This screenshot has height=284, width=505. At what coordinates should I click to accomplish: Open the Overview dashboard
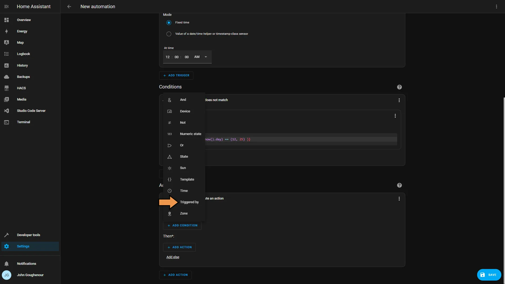(x=30, y=20)
